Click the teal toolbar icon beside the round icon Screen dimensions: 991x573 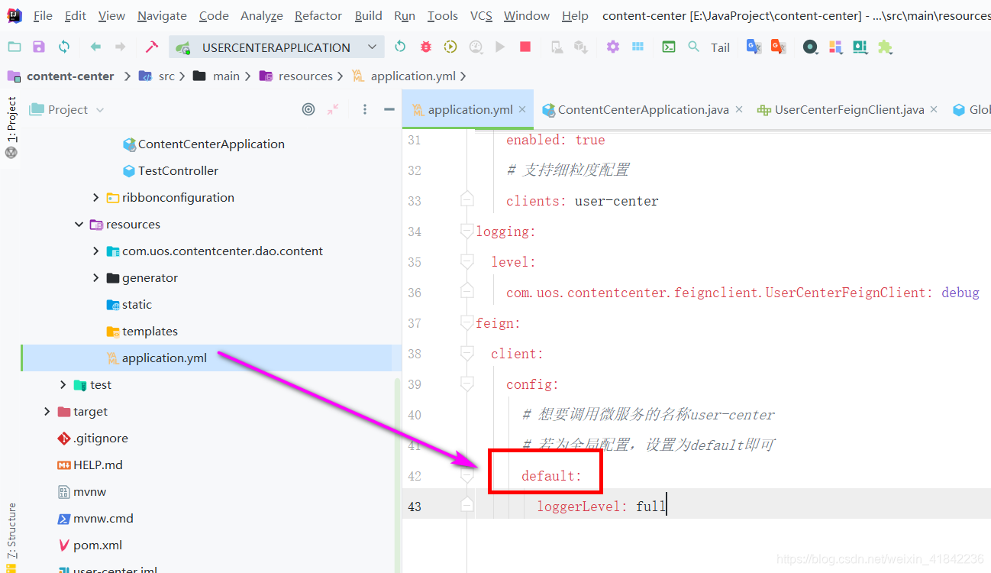click(x=860, y=47)
